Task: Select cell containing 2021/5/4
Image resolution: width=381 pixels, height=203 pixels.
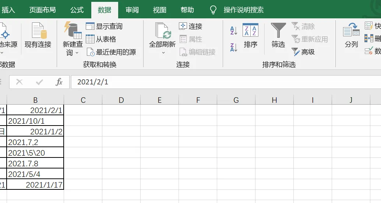Action: click(35, 174)
